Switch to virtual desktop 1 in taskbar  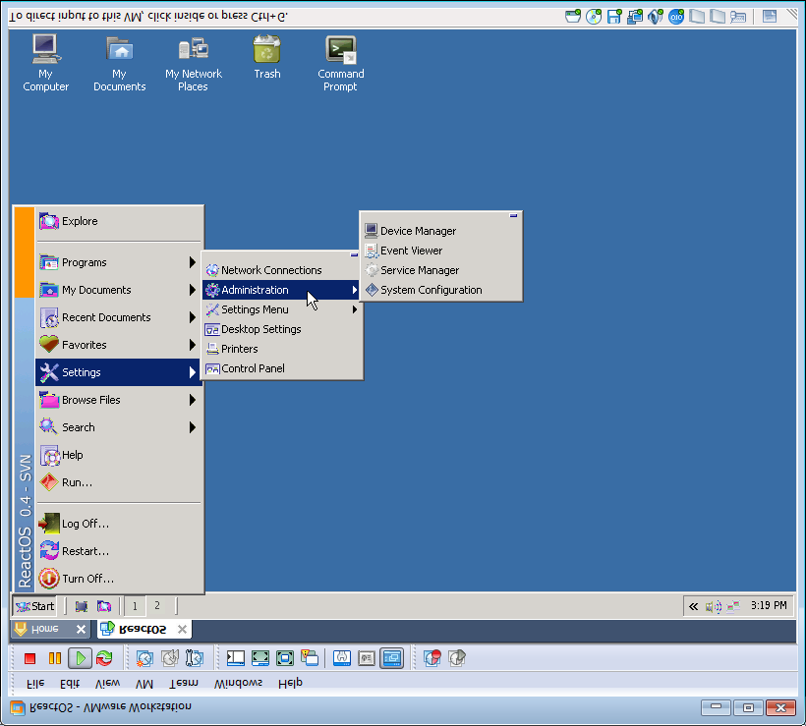point(135,606)
